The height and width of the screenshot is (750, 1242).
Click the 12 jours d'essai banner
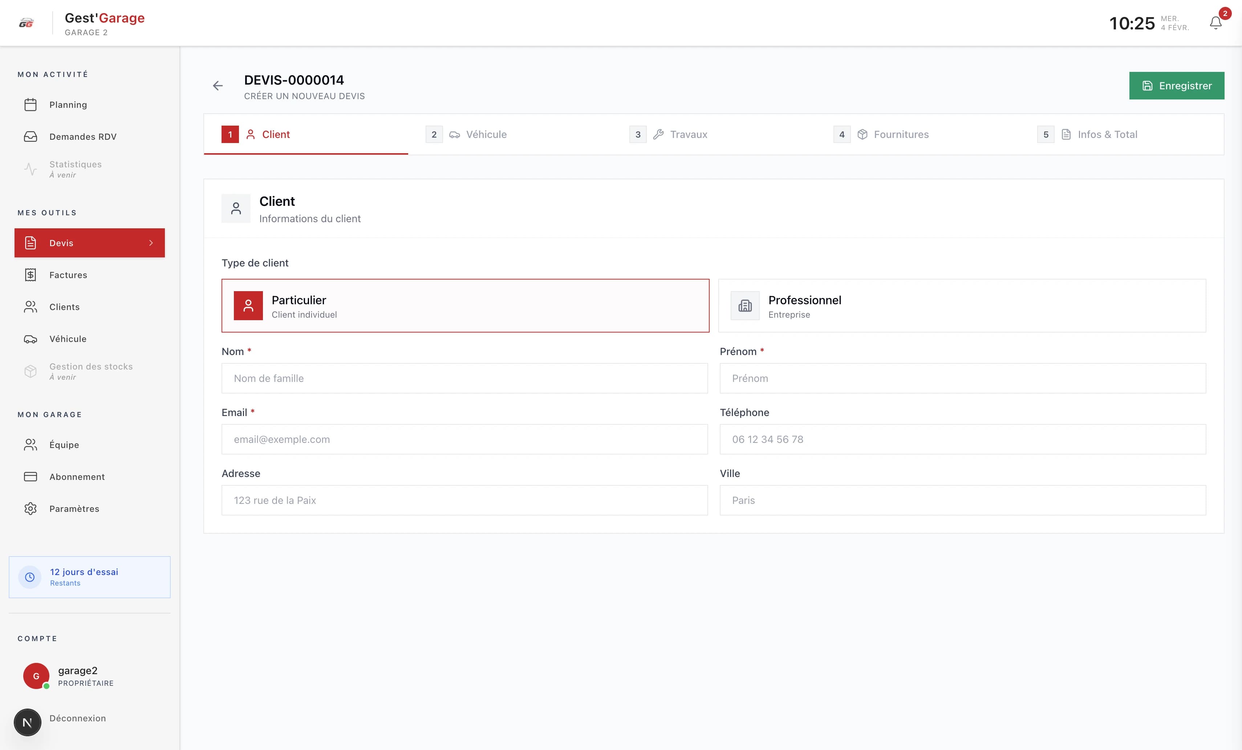click(90, 577)
